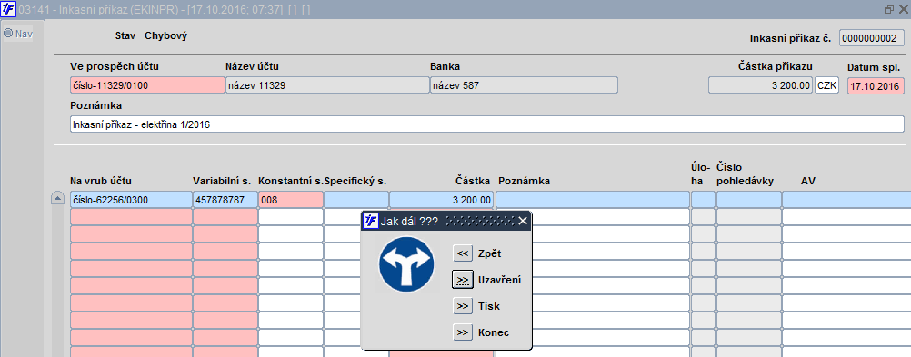Click the Konec arrow button

(x=463, y=332)
